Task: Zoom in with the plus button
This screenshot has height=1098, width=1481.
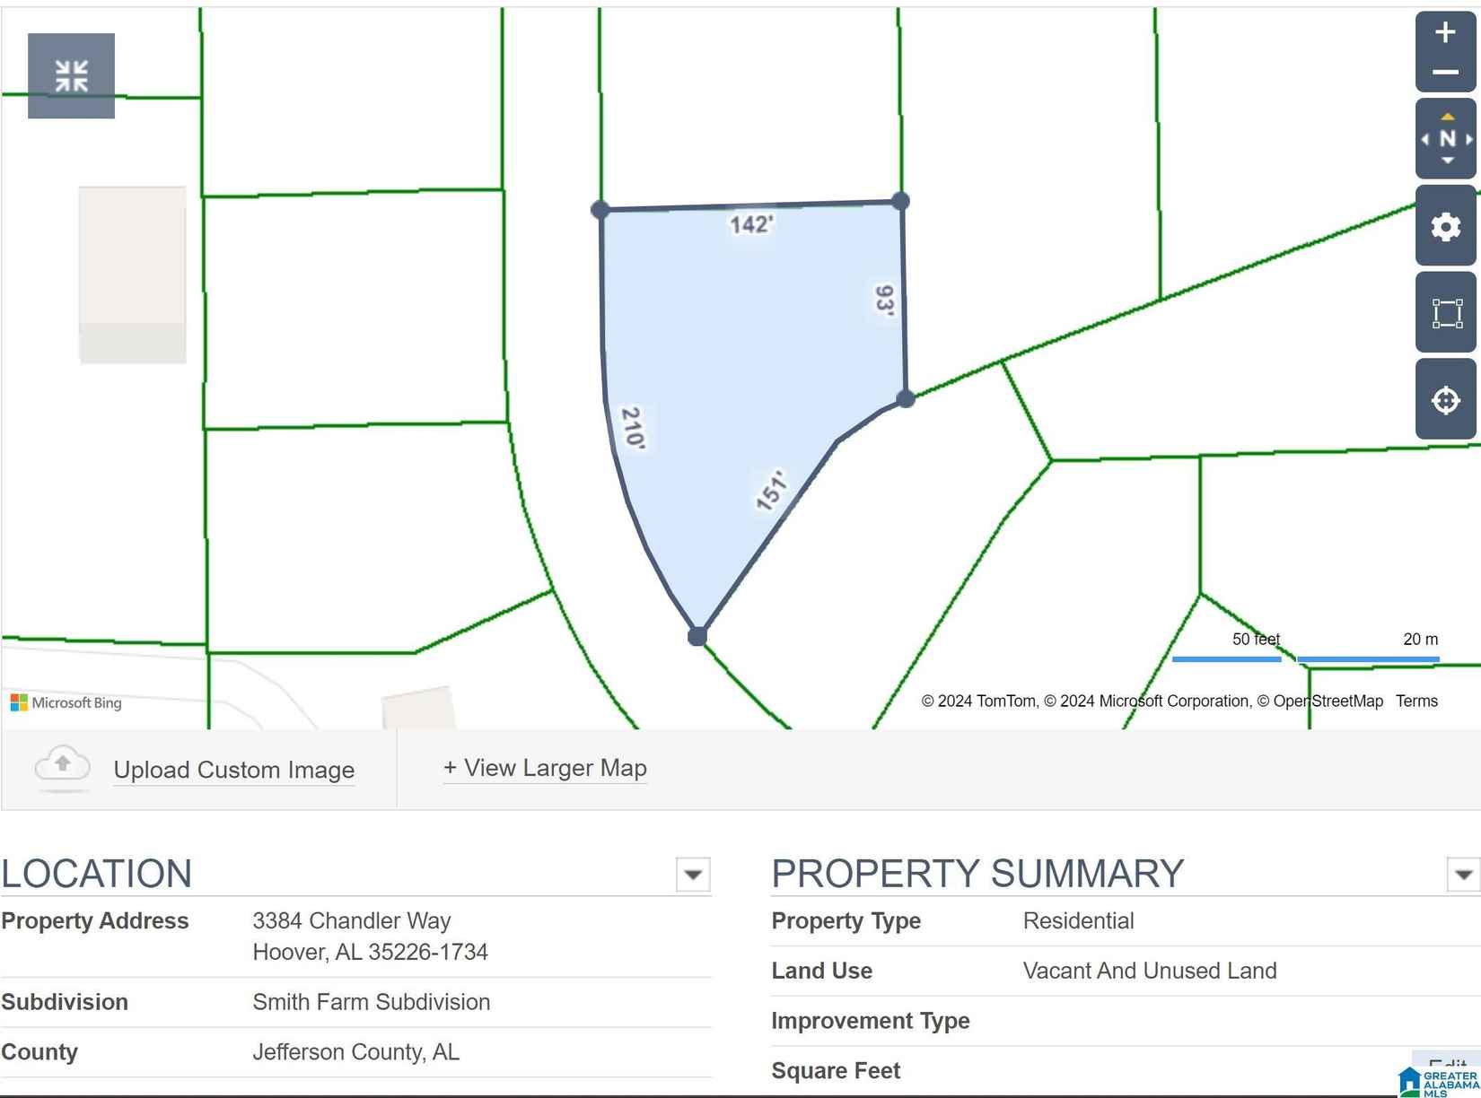Action: 1444,33
